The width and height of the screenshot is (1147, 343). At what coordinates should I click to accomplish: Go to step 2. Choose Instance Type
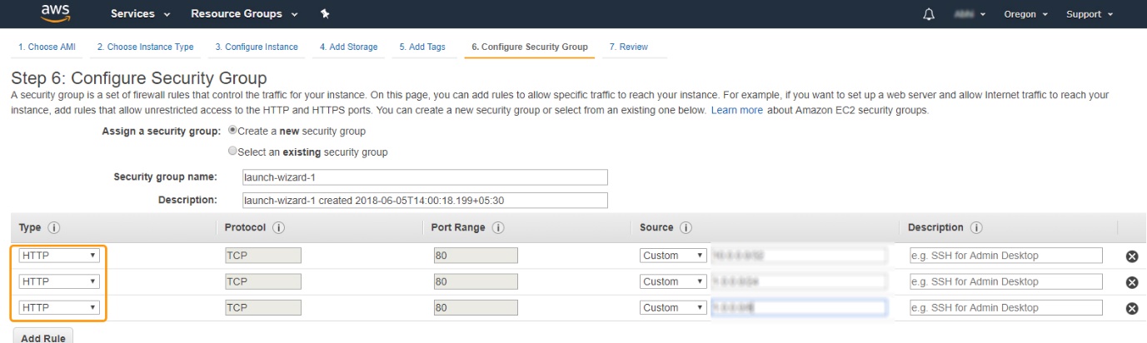(x=145, y=47)
